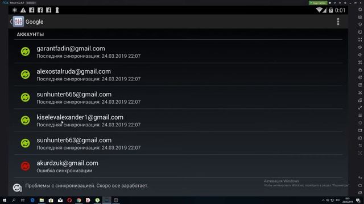Open the App Center button in Nox title bar

(318, 3)
